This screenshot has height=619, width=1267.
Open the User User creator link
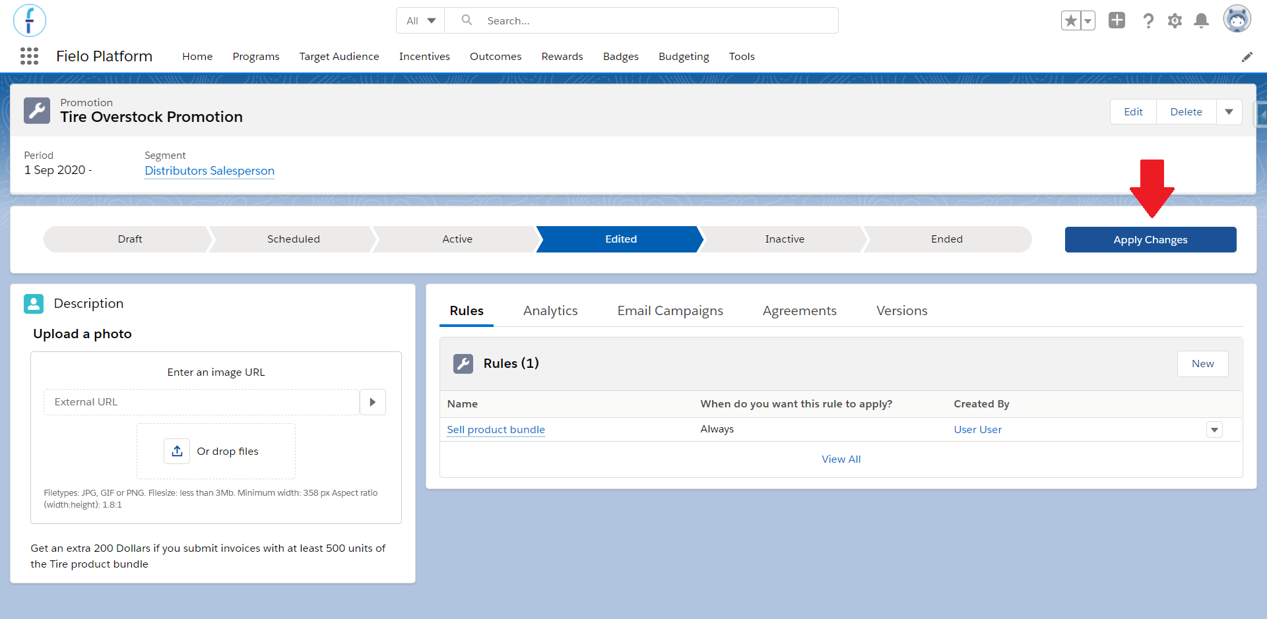pos(977,430)
